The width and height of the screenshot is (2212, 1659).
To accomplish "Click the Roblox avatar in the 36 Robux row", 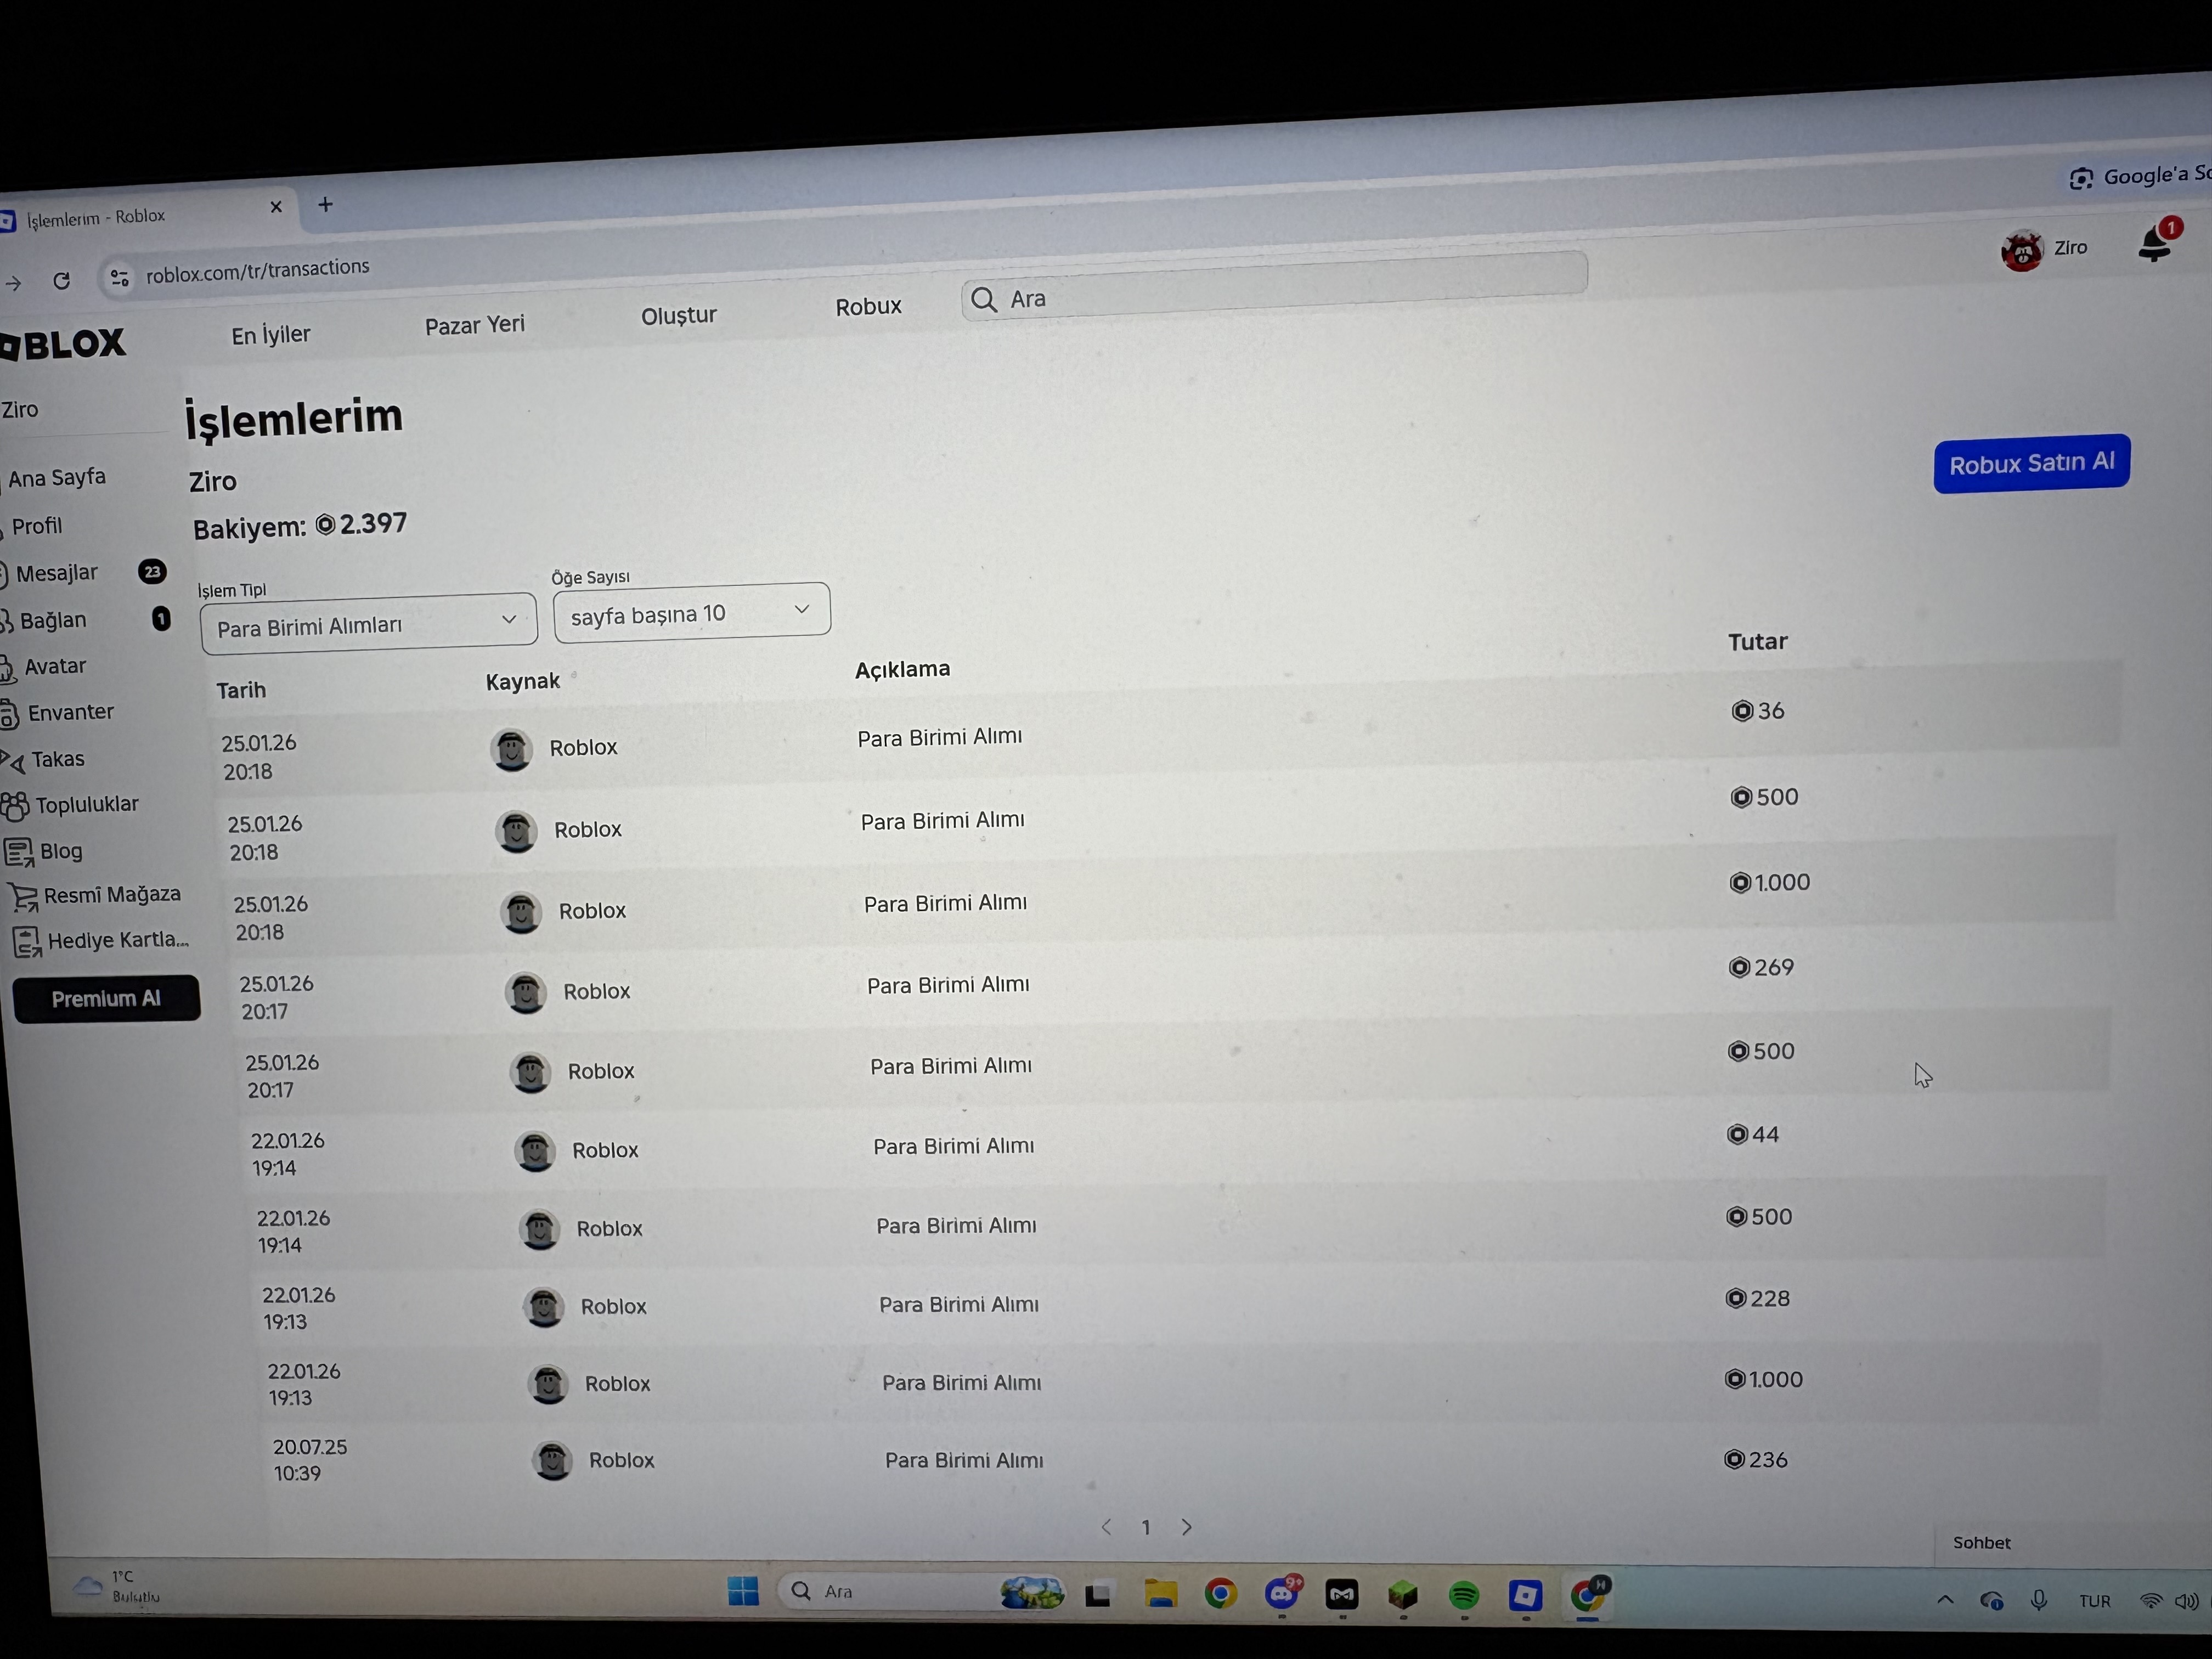I will click(511, 749).
